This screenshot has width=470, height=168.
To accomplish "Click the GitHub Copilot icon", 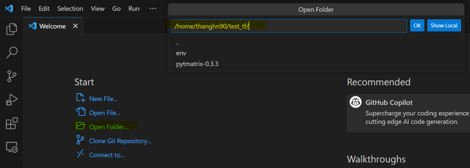I will coord(355,103).
